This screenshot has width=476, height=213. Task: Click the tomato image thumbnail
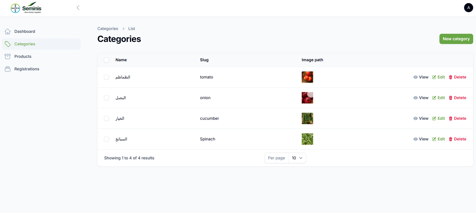(x=307, y=77)
